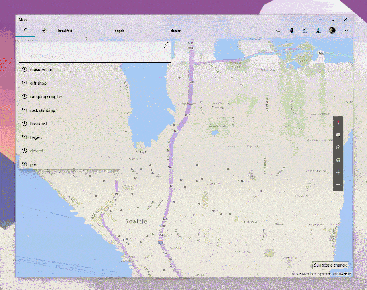Switch to the breakfast tab
Image resolution: width=367 pixels, height=290 pixels.
click(65, 31)
